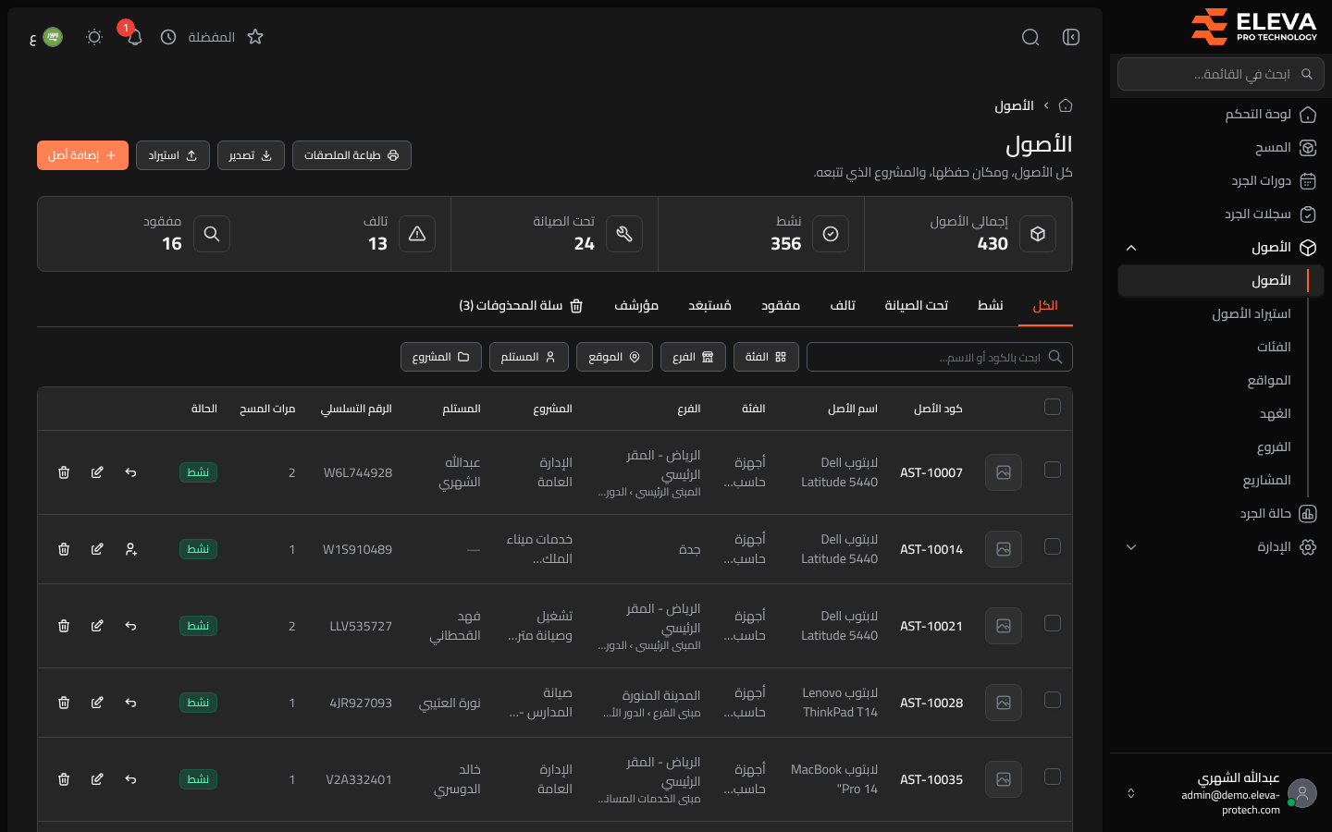Click طباعة الملصقات button

point(351,155)
